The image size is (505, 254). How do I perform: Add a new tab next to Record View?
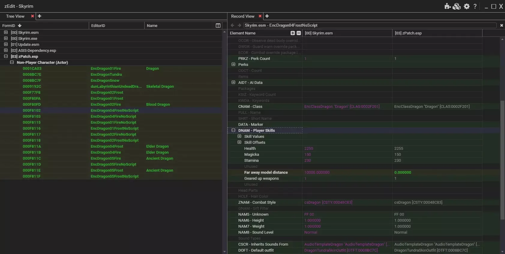pos(267,16)
